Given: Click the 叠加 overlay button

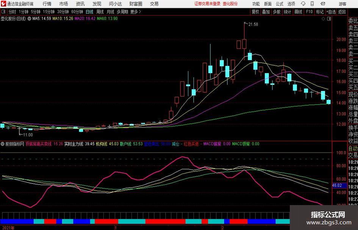Looking at the screenshot, I should 266,12.
